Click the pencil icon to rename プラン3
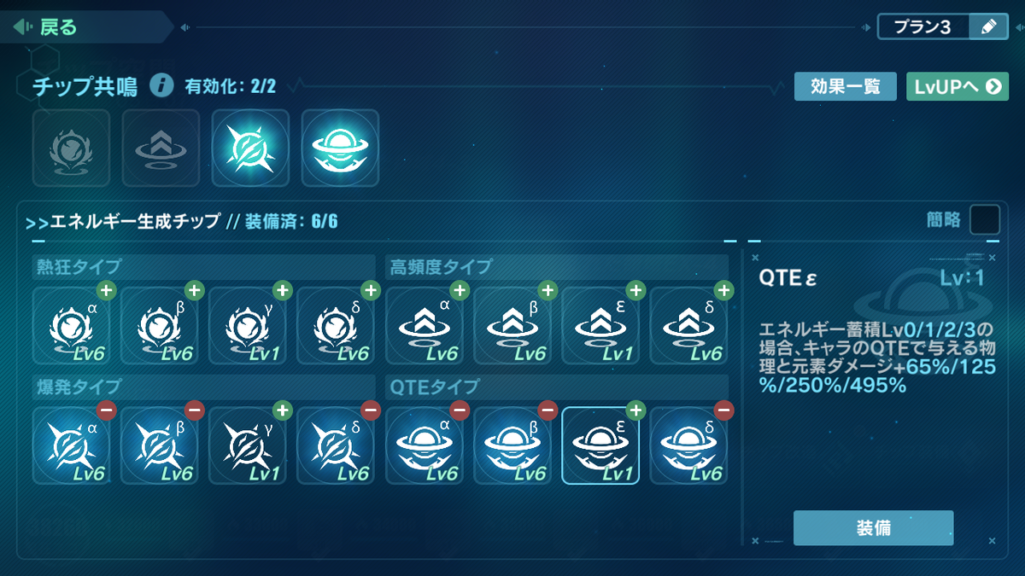The height and width of the screenshot is (576, 1025). pyautogui.click(x=989, y=26)
